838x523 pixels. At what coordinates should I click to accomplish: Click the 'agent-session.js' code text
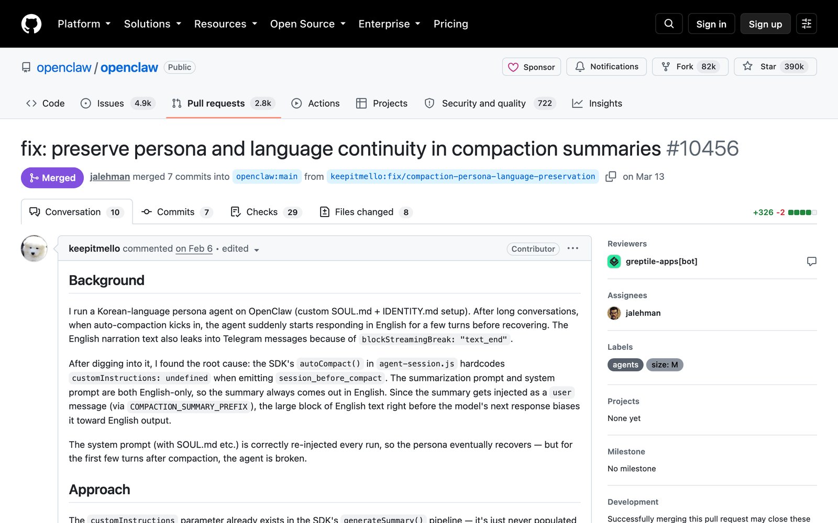417,364
